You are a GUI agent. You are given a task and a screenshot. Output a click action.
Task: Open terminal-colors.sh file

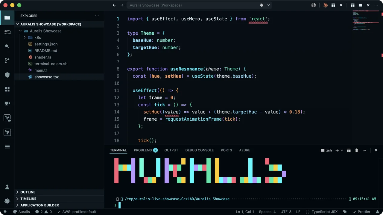click(59, 64)
